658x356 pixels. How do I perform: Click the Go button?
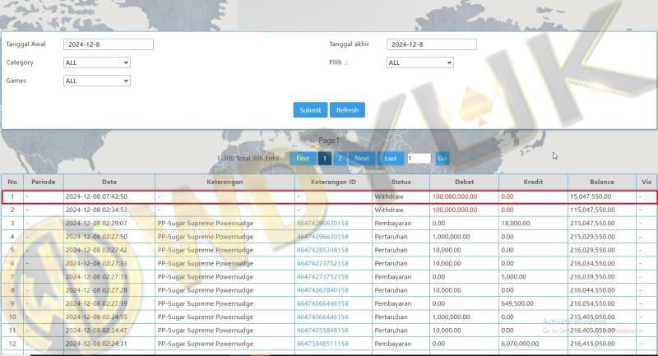click(442, 159)
